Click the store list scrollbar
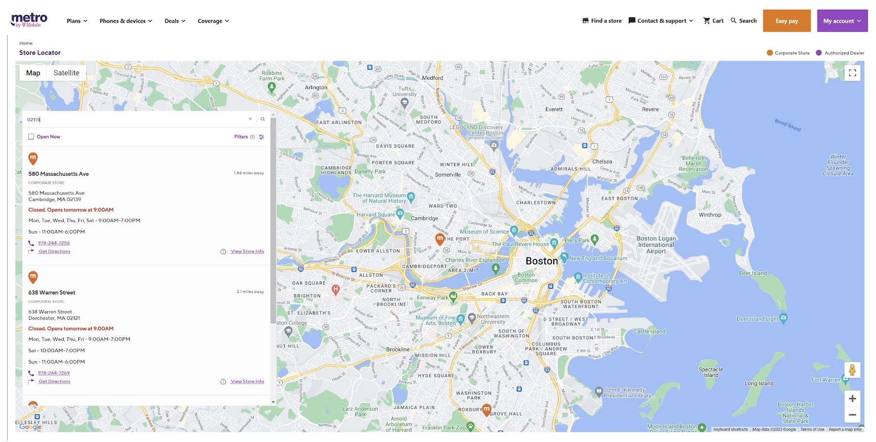This screenshot has width=876, height=442. pos(273,219)
